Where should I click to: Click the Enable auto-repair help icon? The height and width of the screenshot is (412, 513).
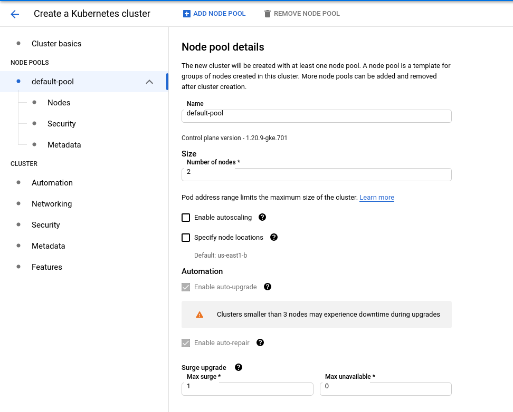pyautogui.click(x=260, y=342)
